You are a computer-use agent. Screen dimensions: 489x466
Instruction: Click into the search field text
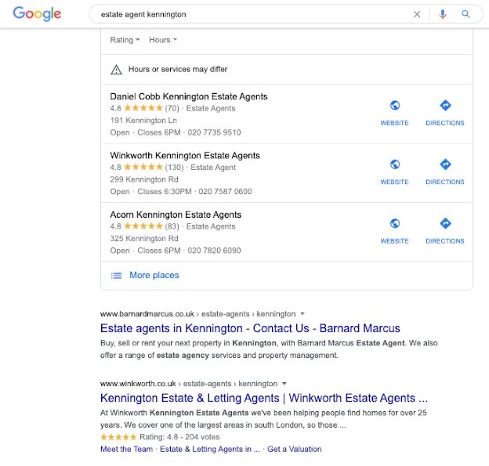pyautogui.click(x=143, y=14)
